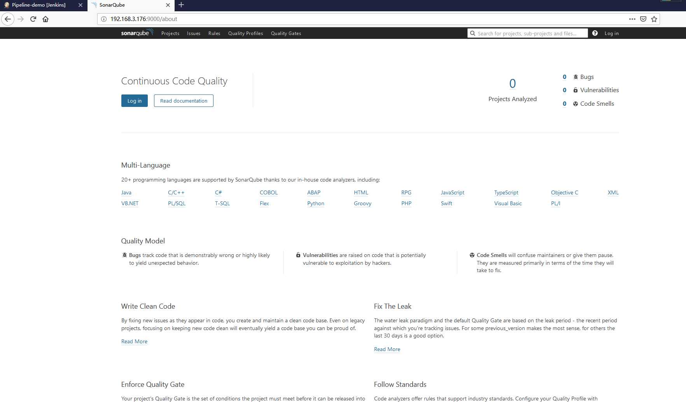Open the T-SQL language link
Image resolution: width=686 pixels, height=402 pixels.
tap(222, 203)
